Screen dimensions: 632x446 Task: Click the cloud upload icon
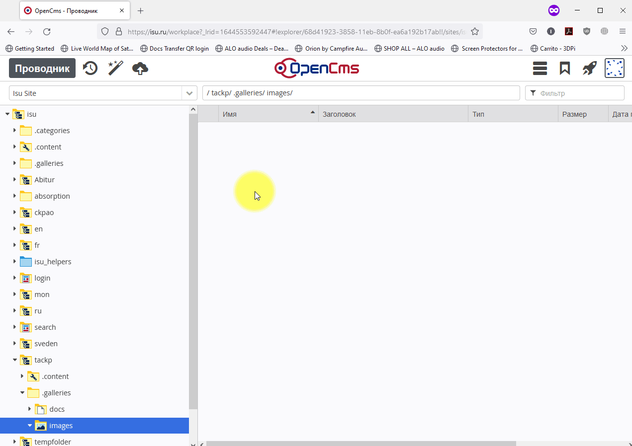(140, 68)
